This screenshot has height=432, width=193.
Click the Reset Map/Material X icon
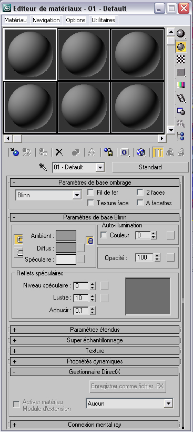[59, 152]
